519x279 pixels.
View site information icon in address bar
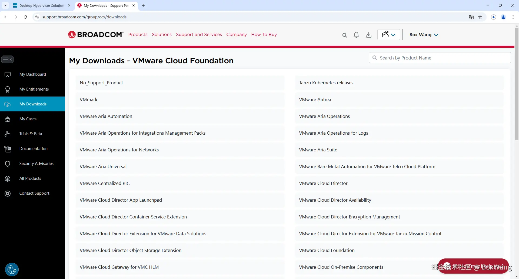[37, 17]
